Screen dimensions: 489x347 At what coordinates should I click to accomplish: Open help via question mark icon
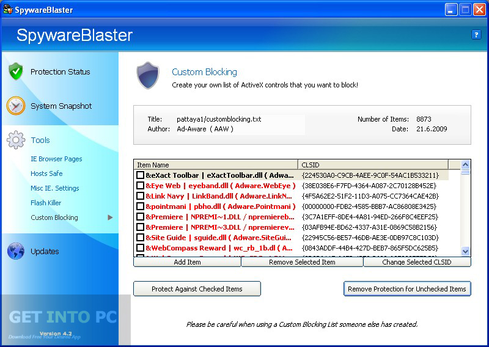pos(476,35)
